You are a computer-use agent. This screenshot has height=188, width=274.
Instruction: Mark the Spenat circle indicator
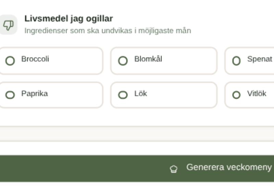(x=236, y=61)
